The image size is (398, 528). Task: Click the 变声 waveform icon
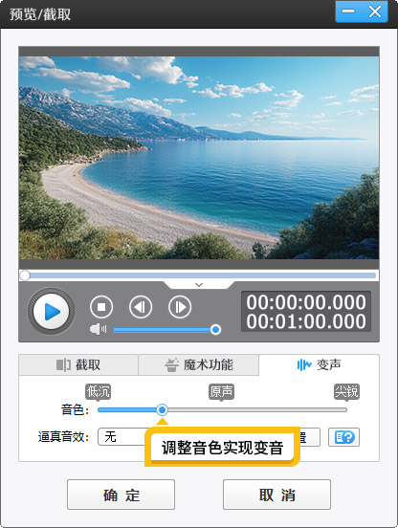tap(304, 364)
